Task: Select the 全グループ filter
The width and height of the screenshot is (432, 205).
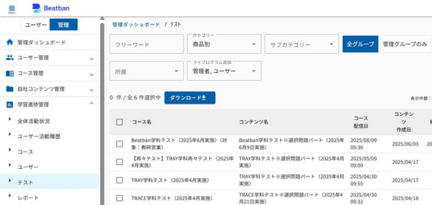Action: point(361,44)
